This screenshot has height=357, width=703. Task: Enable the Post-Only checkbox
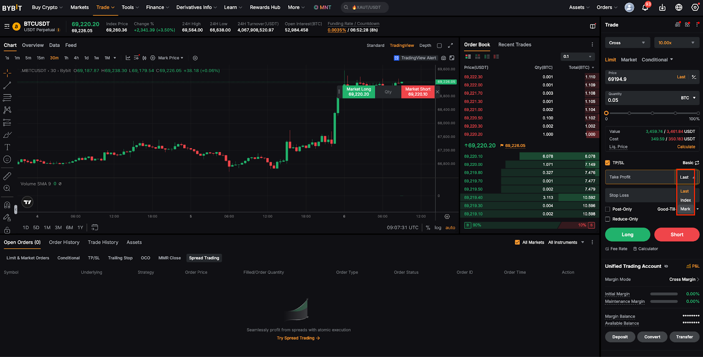click(608, 209)
